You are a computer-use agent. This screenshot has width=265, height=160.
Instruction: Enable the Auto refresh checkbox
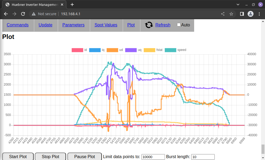point(179,25)
